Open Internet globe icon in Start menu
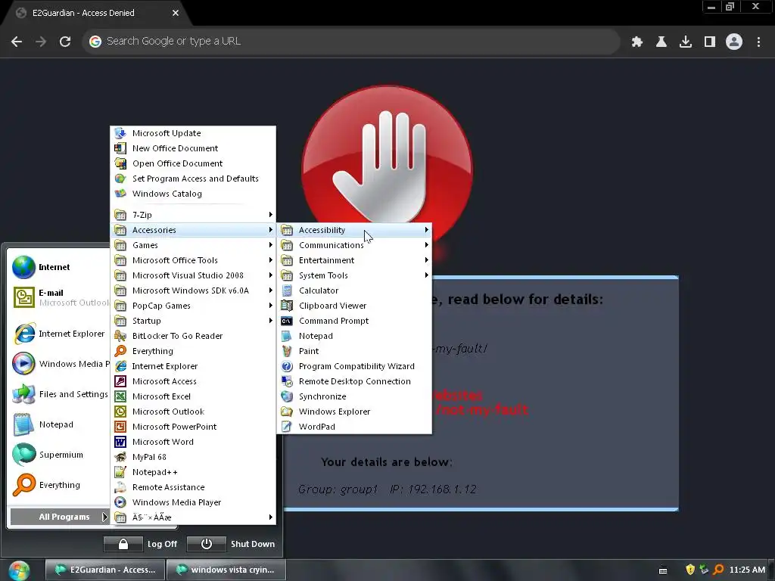This screenshot has height=581, width=775. pyautogui.click(x=23, y=267)
